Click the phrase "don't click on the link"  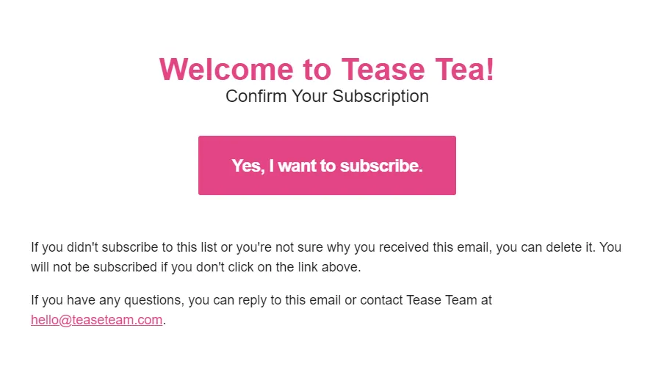[x=250, y=267]
